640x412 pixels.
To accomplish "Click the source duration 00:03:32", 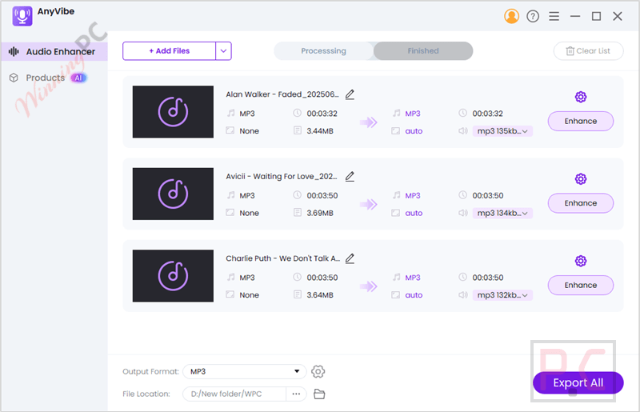I will click(322, 114).
